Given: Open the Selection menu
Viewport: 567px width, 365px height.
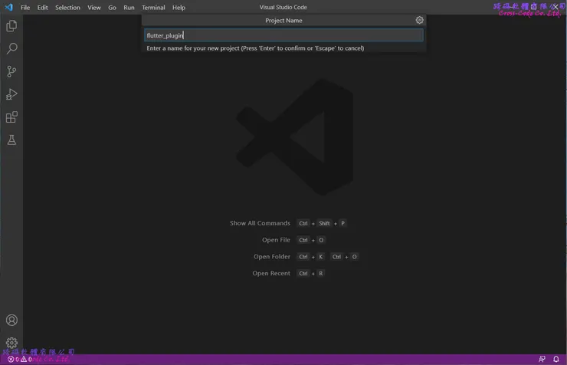Looking at the screenshot, I should pyautogui.click(x=67, y=8).
